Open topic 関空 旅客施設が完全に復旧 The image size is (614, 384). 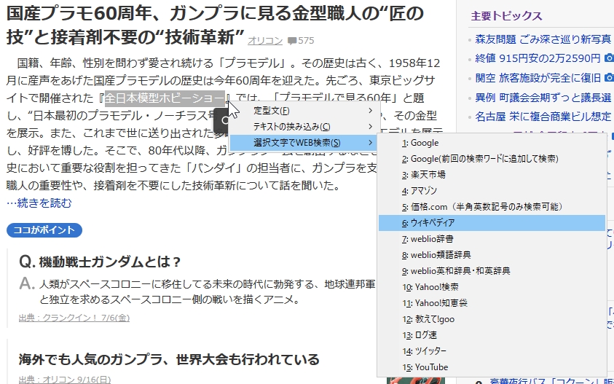538,78
